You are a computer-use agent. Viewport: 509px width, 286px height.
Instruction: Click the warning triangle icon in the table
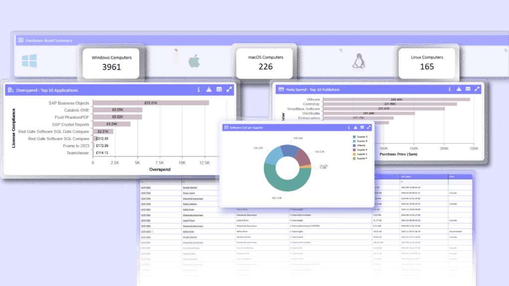click(x=152, y=231)
